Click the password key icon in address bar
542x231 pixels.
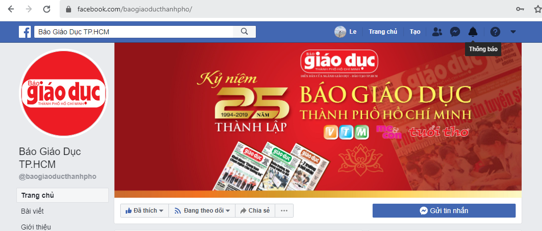point(520,9)
